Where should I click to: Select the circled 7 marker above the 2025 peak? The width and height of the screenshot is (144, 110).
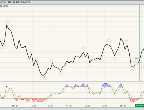7,23
